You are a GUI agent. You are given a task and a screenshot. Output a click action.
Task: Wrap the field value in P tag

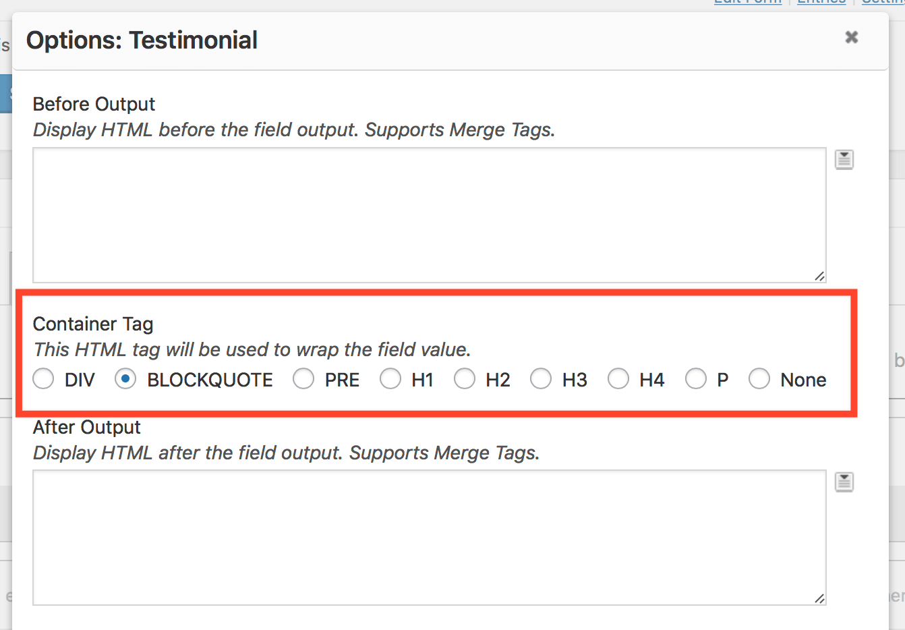pyautogui.click(x=696, y=379)
